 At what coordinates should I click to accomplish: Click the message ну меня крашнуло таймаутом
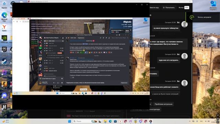[x=166, y=28]
